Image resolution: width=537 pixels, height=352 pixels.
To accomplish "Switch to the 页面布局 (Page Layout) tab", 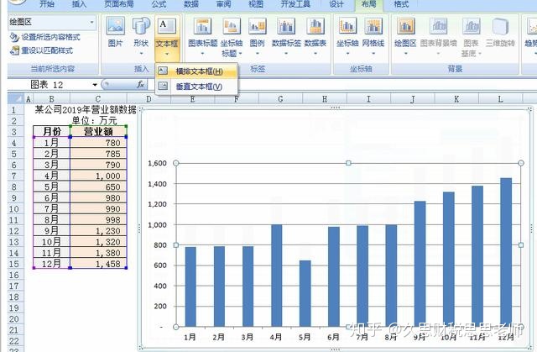I will coord(119,4).
